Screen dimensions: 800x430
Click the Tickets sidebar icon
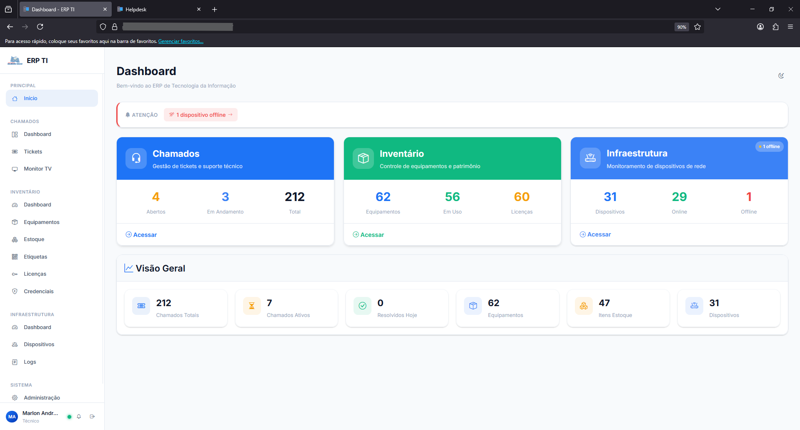point(15,152)
